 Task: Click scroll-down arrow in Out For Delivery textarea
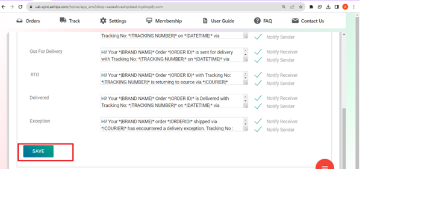pos(245,55)
